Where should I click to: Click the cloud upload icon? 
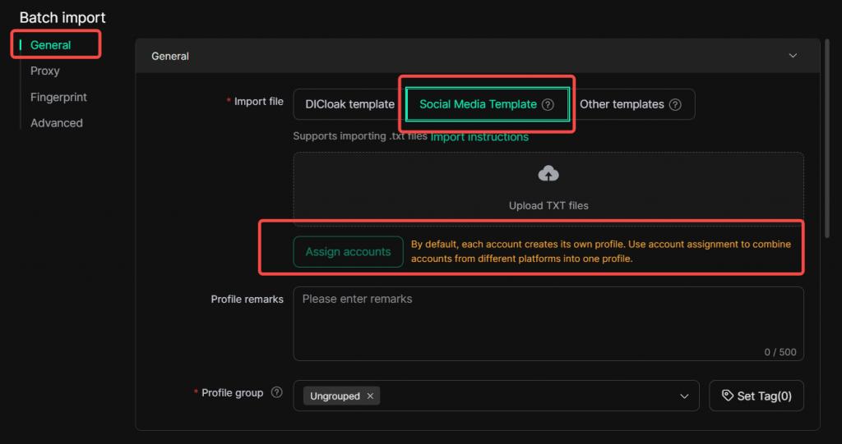(x=548, y=174)
